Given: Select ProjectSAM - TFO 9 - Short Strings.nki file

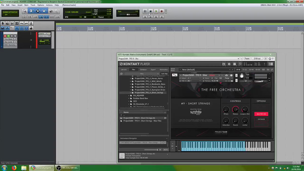Looking at the screenshot, I should click(143, 118).
